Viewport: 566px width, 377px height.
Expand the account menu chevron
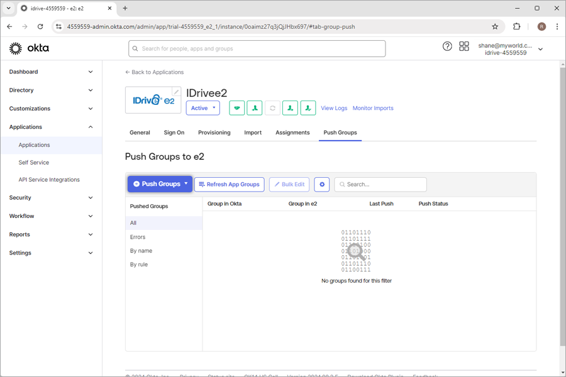tap(540, 49)
